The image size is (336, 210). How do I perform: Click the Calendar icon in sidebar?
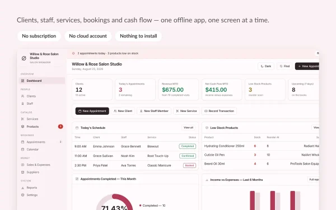pos(23,150)
